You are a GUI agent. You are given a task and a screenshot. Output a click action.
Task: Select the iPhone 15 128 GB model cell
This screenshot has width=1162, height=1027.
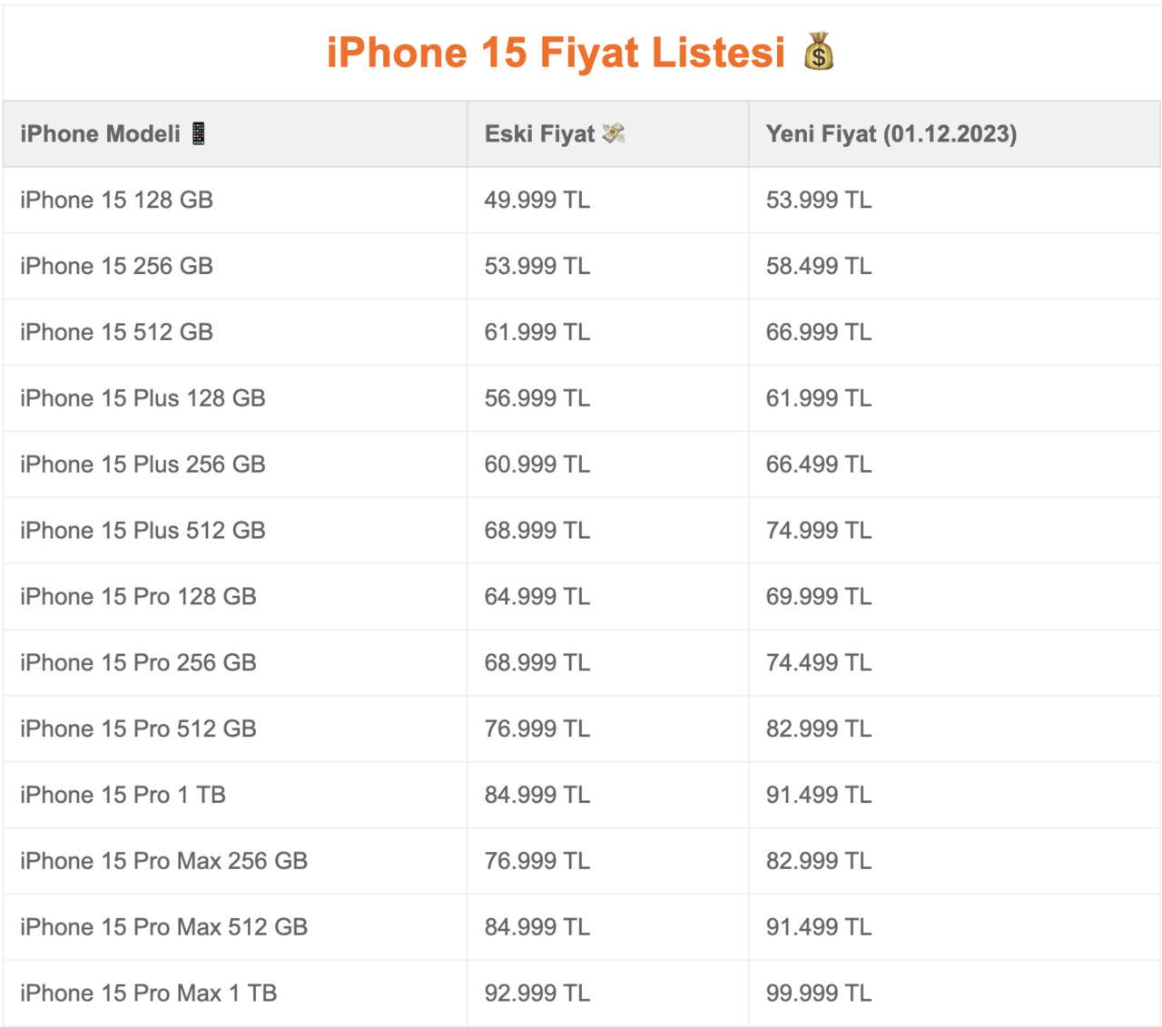click(x=116, y=200)
